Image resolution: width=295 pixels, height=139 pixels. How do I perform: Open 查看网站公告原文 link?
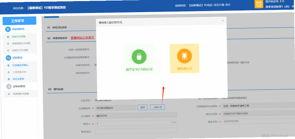coord(82,38)
